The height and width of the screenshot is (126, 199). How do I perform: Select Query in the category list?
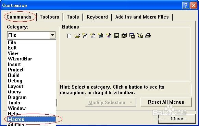tap(32, 92)
